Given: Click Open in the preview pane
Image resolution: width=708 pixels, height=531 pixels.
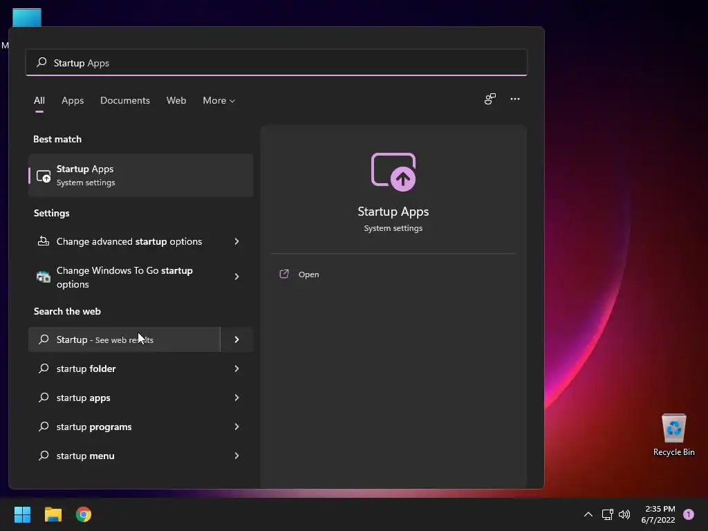Looking at the screenshot, I should tap(308, 274).
